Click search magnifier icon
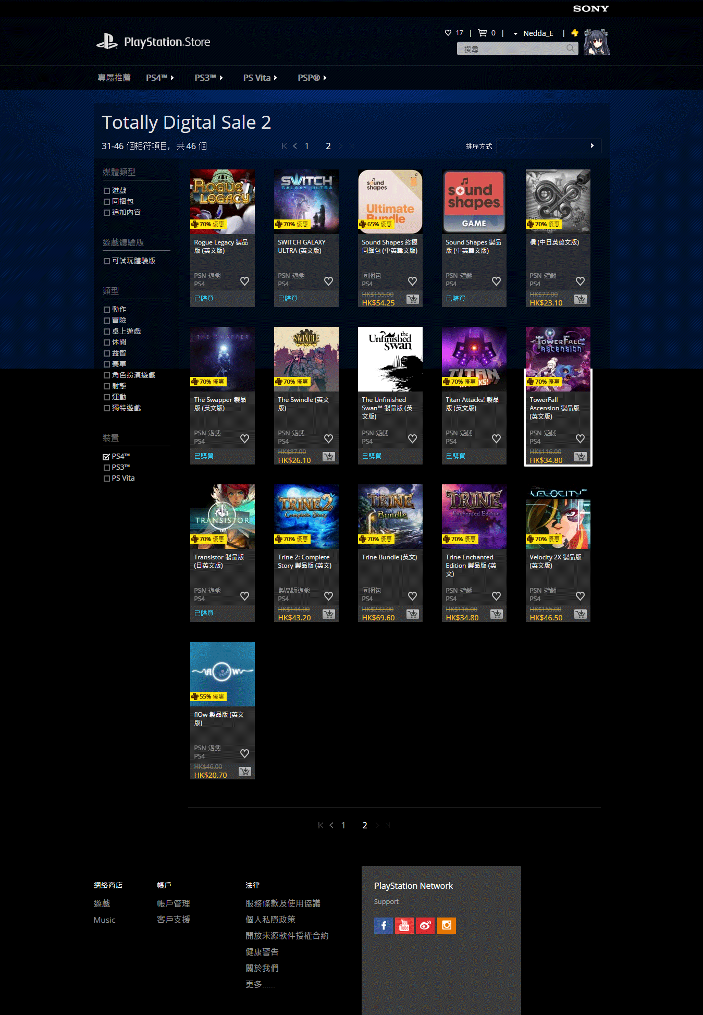Screen dimensions: 703x1015 (571, 48)
